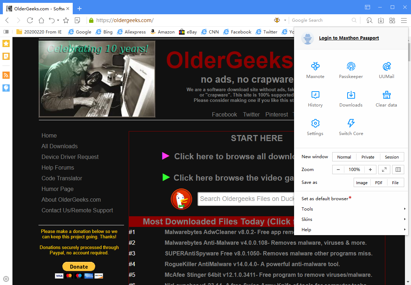Screen dimensions: 411x285
Task: Open the Amazon bookmark
Action: (x=162, y=32)
